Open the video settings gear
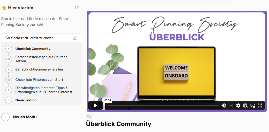The width and height of the screenshot is (269, 132). (x=238, y=105)
